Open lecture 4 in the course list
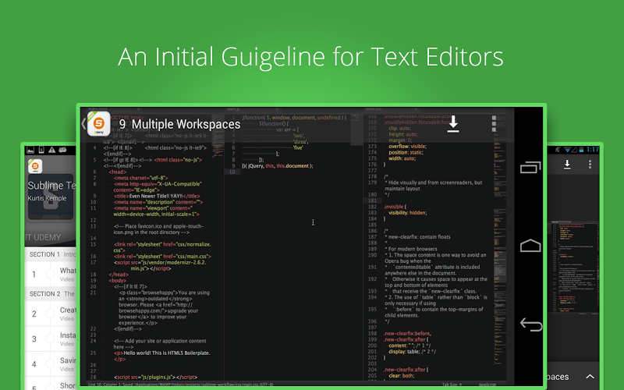 click(66, 363)
